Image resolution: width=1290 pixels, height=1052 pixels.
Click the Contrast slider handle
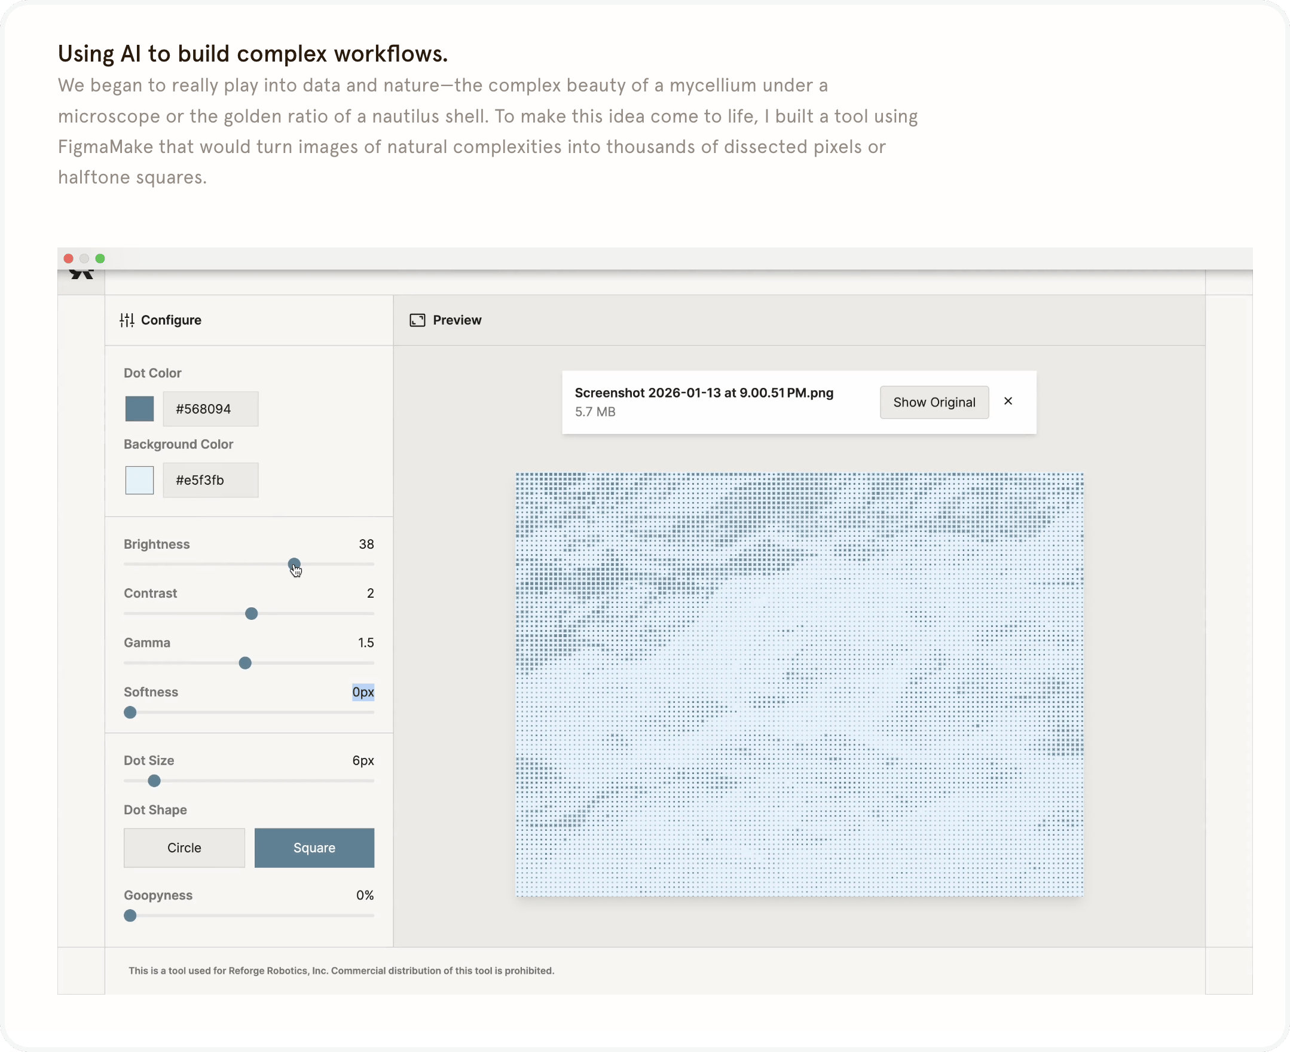coord(252,613)
